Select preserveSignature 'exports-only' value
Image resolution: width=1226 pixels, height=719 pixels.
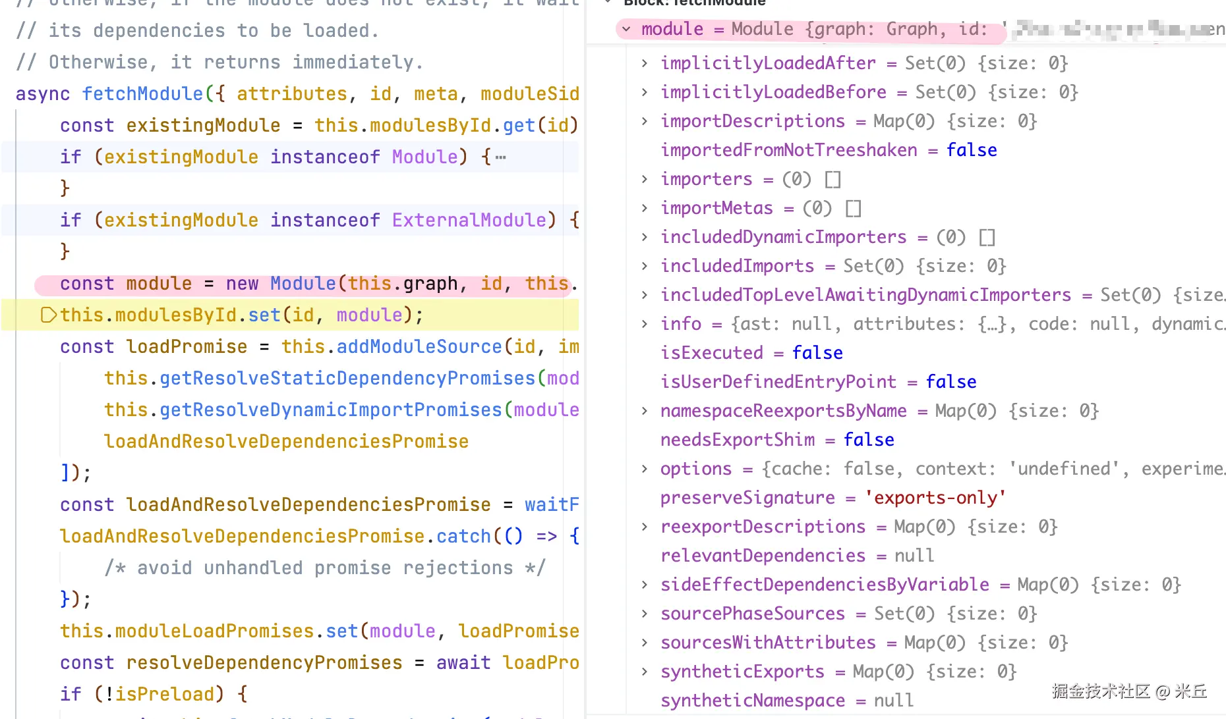[x=935, y=498]
